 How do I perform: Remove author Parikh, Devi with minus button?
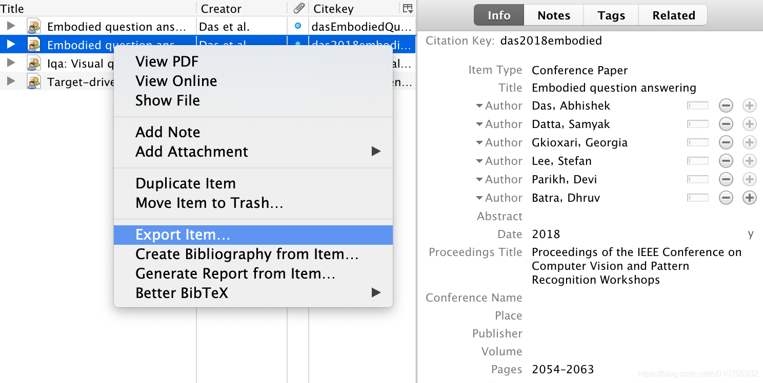click(726, 180)
